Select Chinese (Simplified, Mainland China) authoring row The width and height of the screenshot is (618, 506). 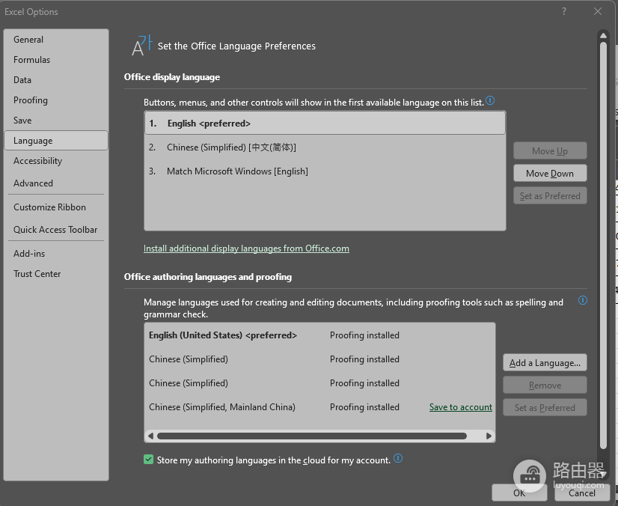click(319, 407)
